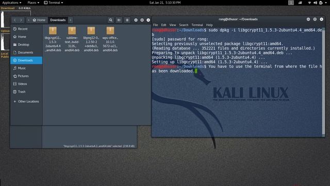The width and height of the screenshot is (330, 186).
Task: Minimize the terminal window
Action: [x=308, y=19]
